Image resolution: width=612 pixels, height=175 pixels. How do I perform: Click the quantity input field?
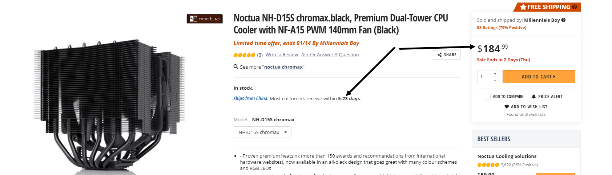tap(484, 77)
